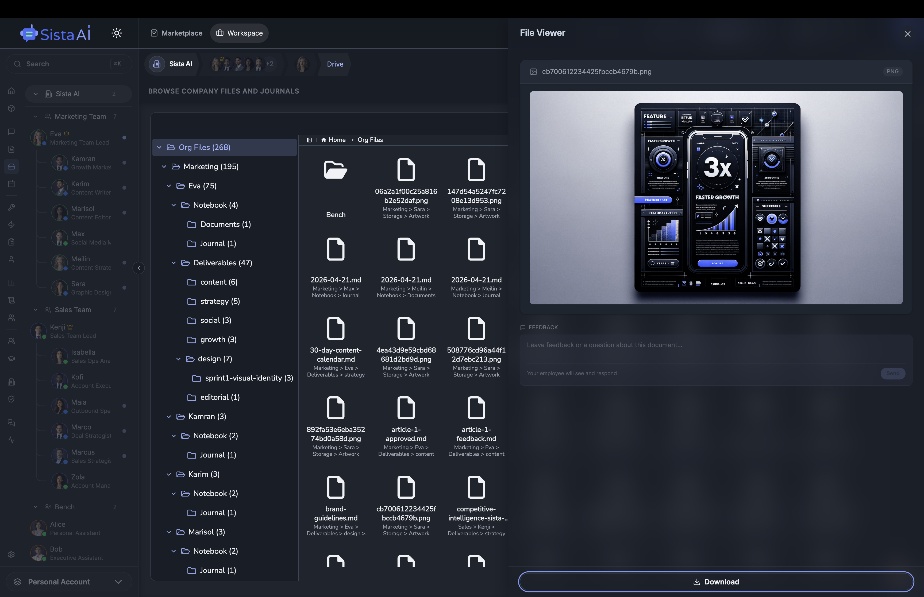Open the calendar icon in the sidebar
Screen dimensions: 924x597
11,184
